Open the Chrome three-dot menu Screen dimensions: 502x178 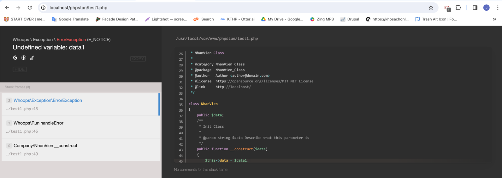[x=498, y=8]
